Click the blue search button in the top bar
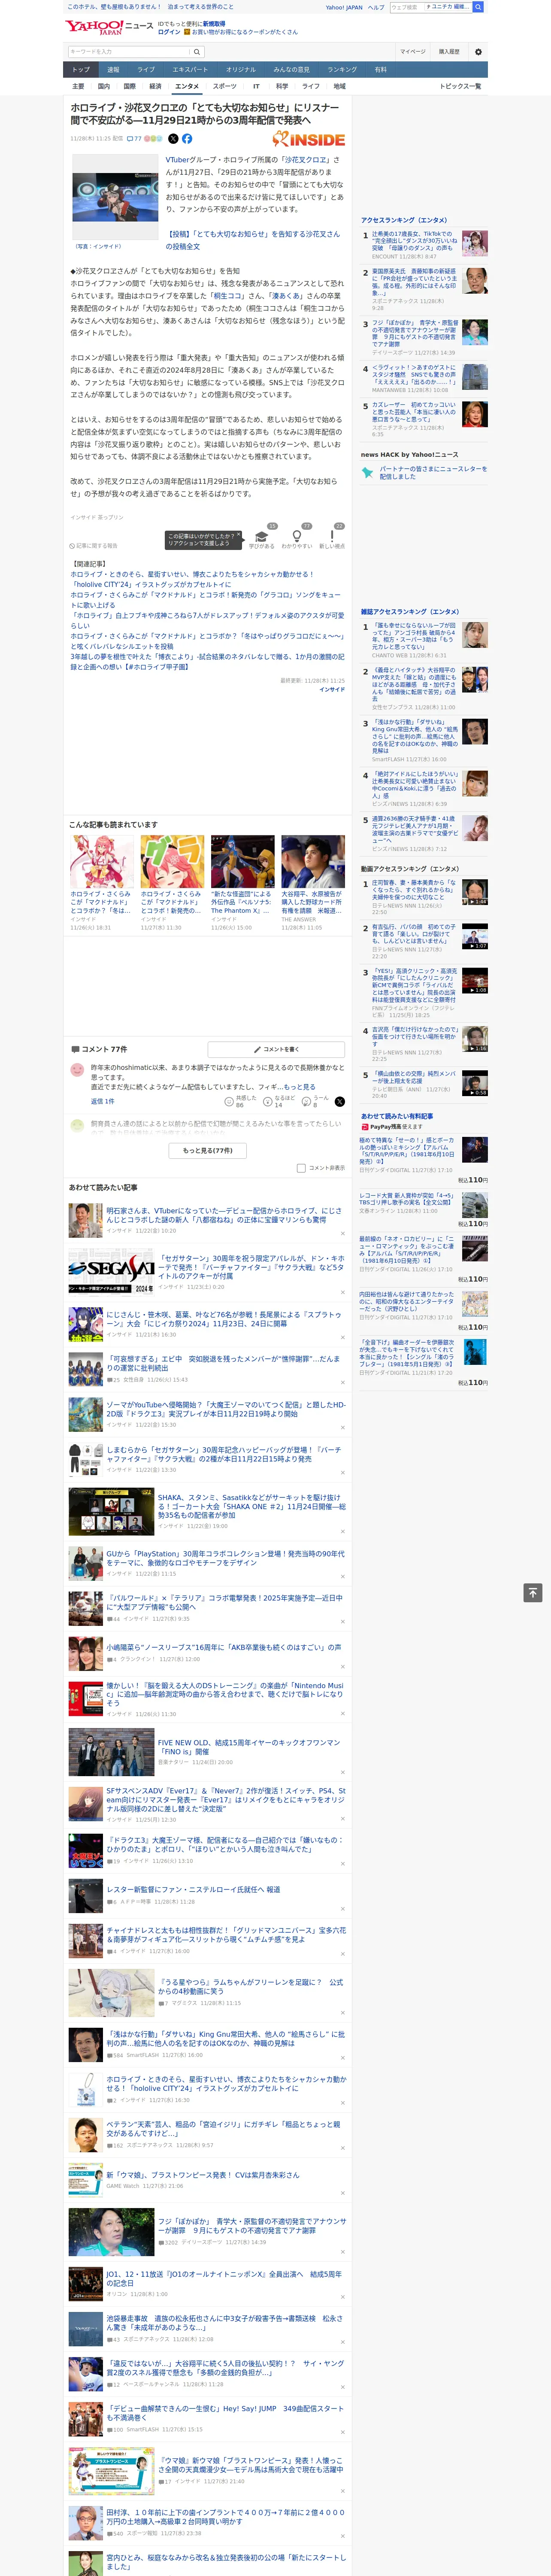This screenshot has width=551, height=2576. tap(478, 7)
